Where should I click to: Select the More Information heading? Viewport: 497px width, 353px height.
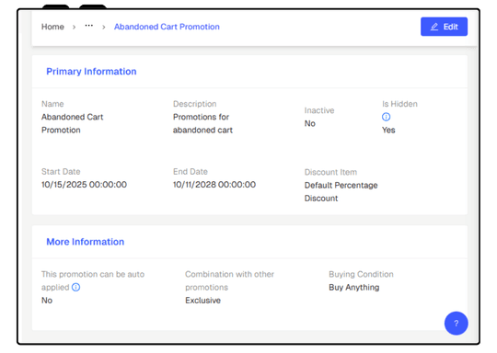(86, 242)
